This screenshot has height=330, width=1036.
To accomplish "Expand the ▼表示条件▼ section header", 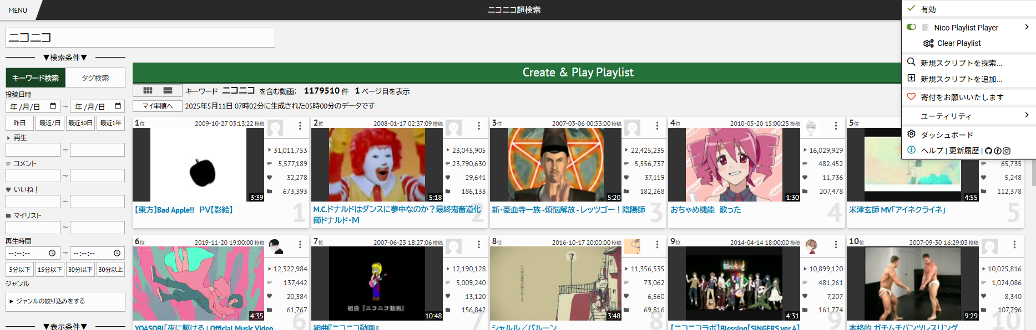I will [65, 327].
